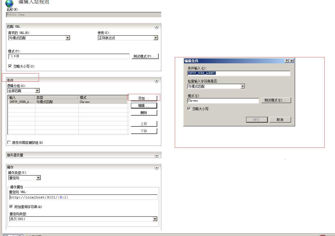This screenshot has width=335, height=236.
Task: Click the 名称 field containing Mobile Jump
Action: click(84, 15)
